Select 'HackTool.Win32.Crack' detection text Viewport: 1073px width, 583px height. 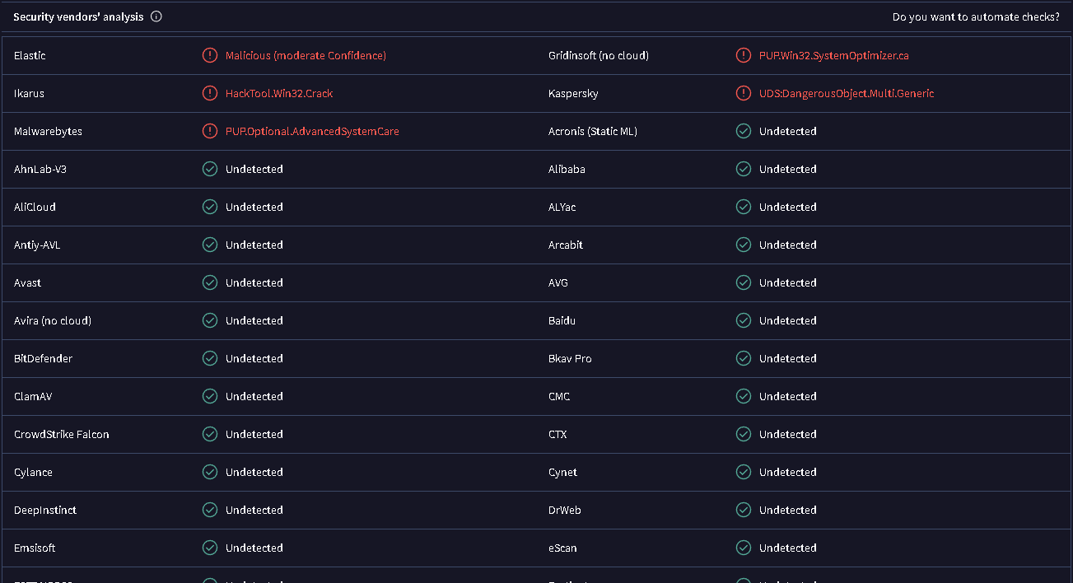point(279,93)
